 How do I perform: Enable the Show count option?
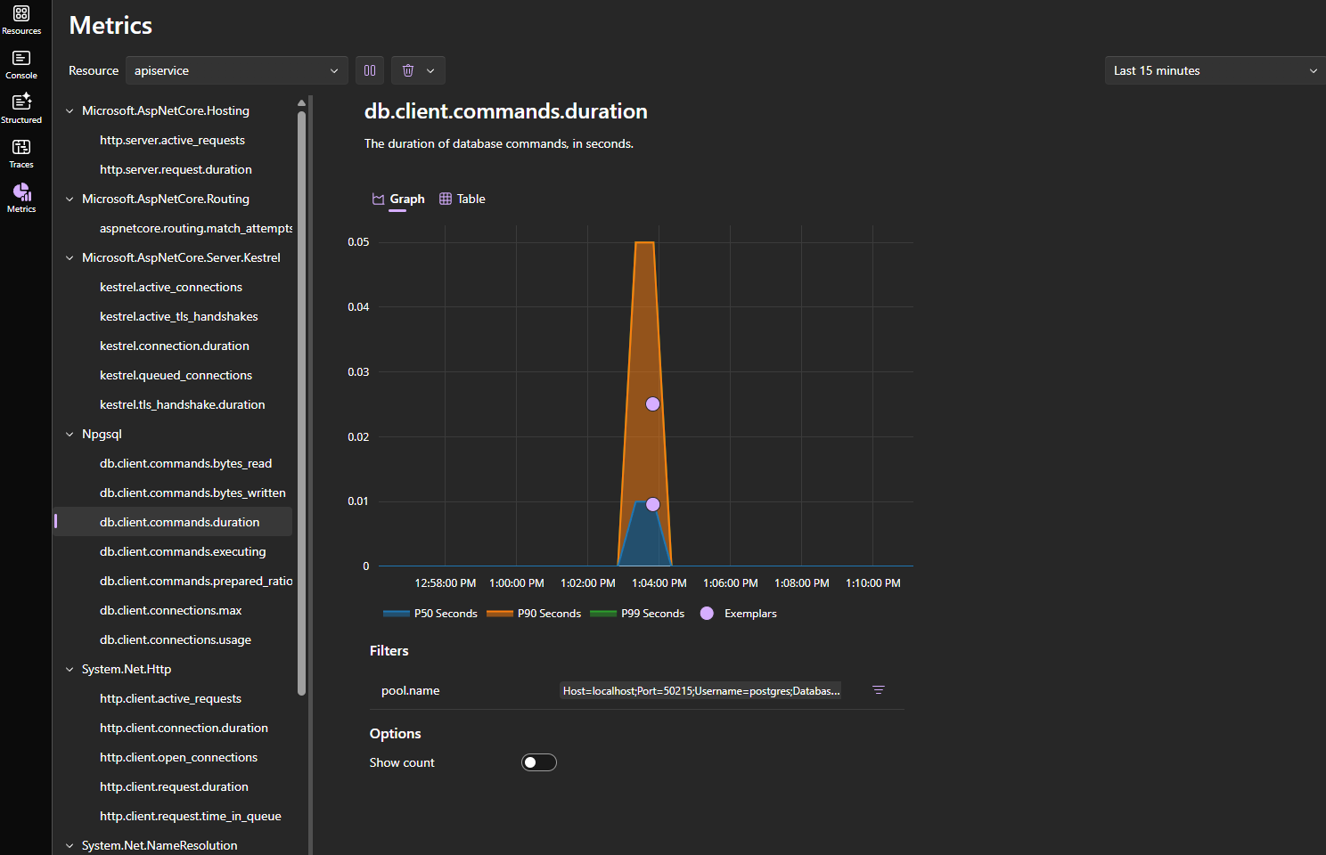point(538,762)
